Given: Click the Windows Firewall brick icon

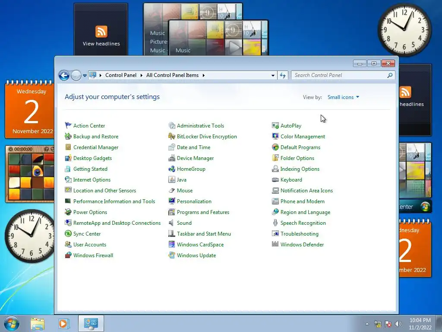Looking at the screenshot, I should click(68, 255).
